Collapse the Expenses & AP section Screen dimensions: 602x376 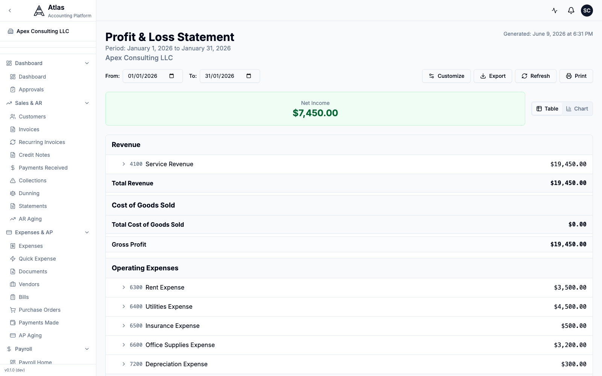pyautogui.click(x=87, y=232)
